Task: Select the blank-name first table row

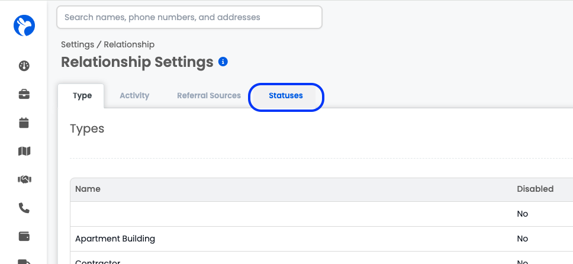Action: pyautogui.click(x=321, y=214)
